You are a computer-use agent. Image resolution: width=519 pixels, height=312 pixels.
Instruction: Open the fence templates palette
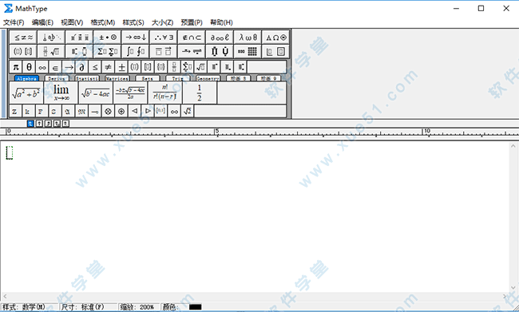click(x=23, y=51)
